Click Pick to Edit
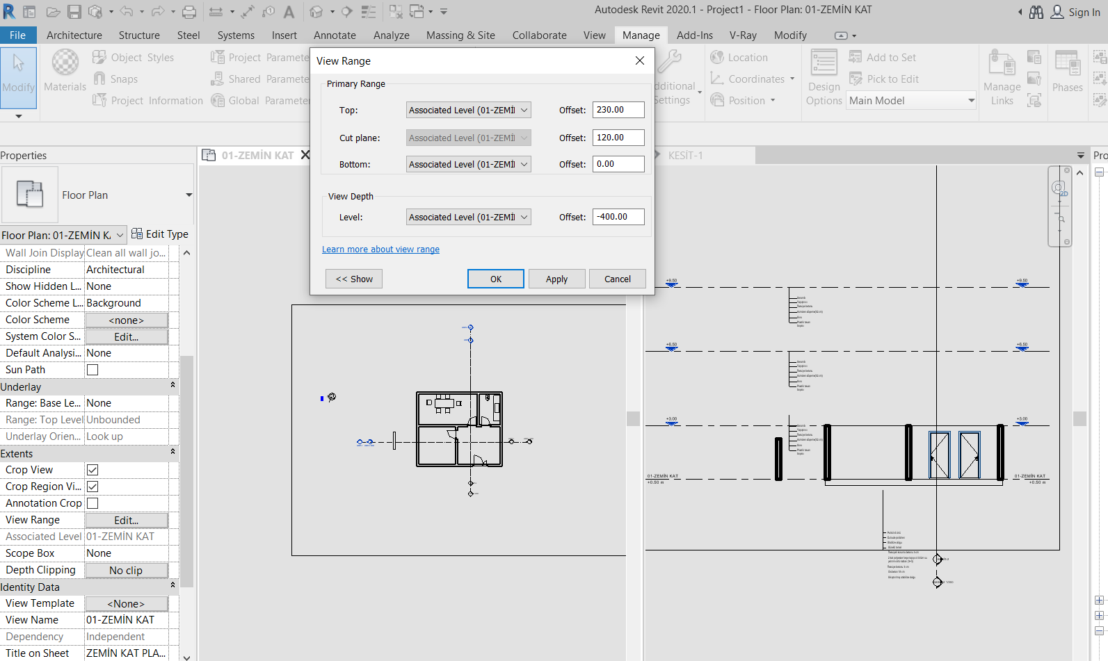 point(884,79)
